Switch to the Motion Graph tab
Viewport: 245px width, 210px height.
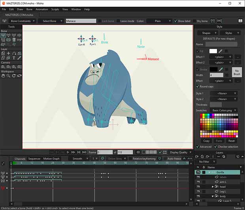coord(51,158)
